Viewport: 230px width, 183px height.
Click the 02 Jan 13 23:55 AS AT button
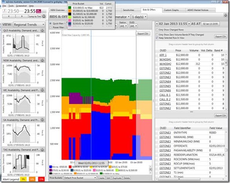pos(210,24)
